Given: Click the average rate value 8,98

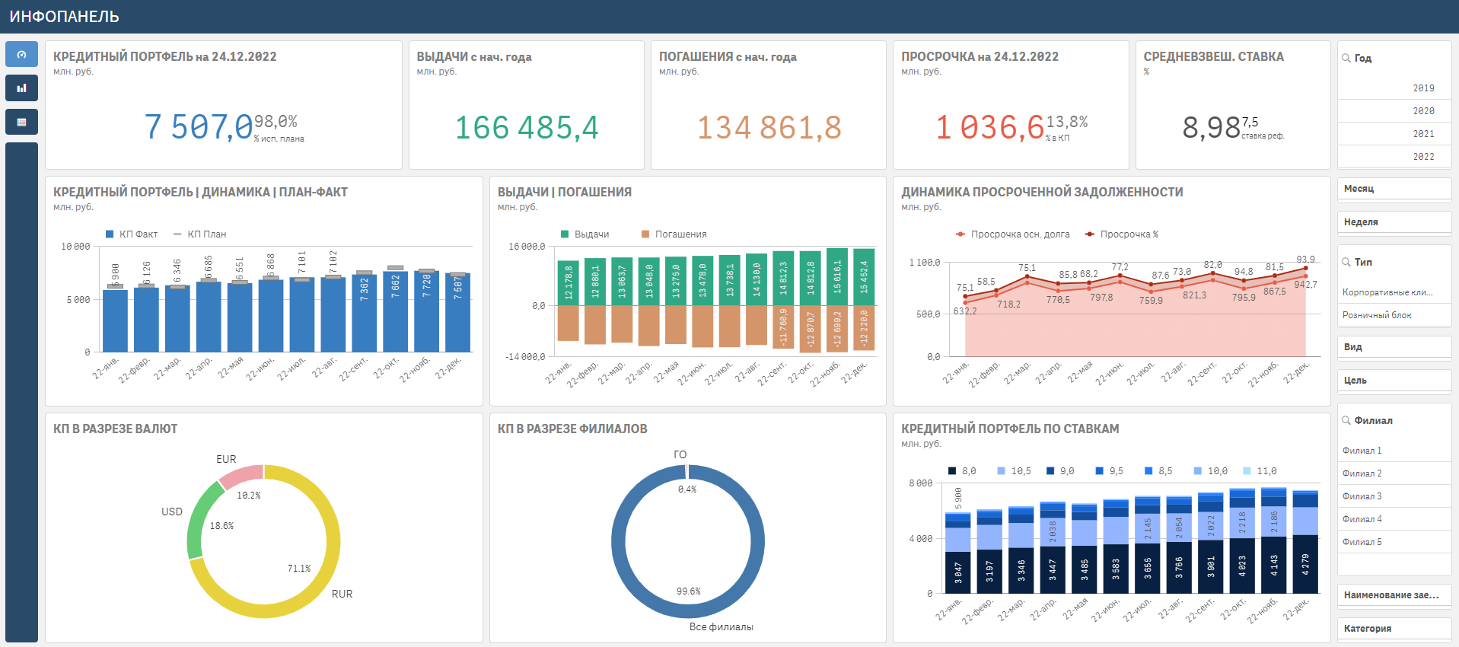Looking at the screenshot, I should 1212,127.
